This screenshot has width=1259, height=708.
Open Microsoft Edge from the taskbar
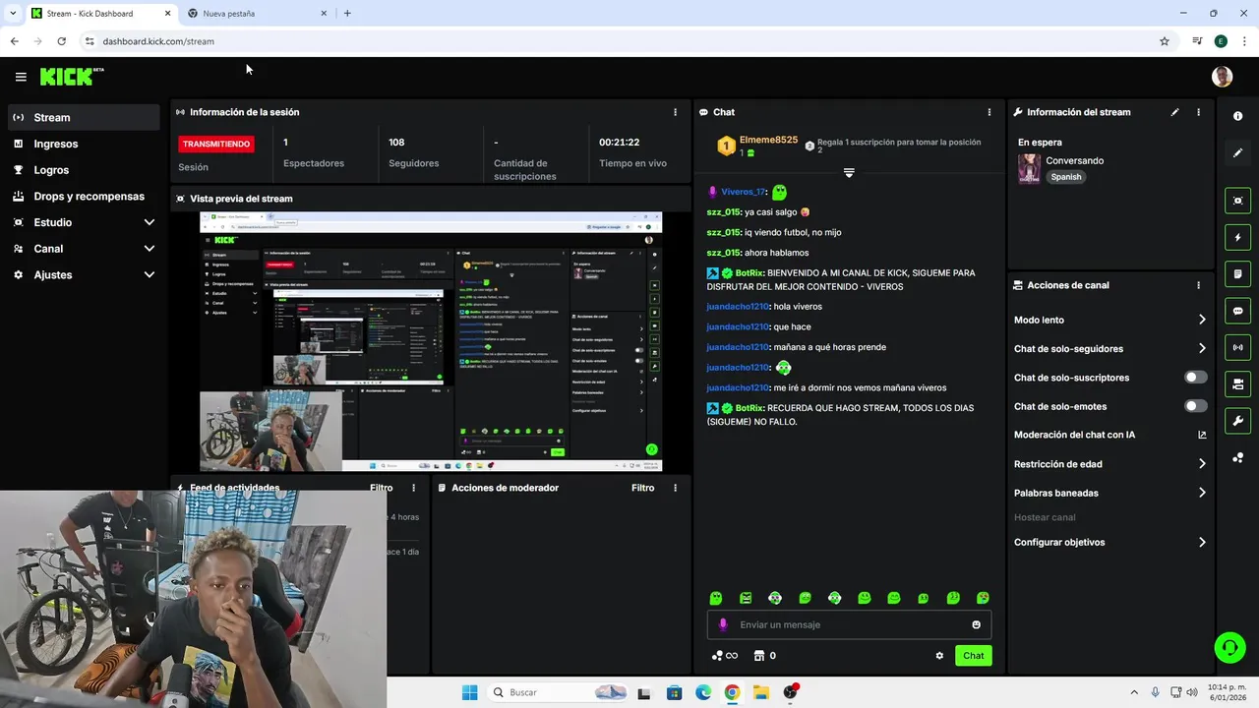703,692
